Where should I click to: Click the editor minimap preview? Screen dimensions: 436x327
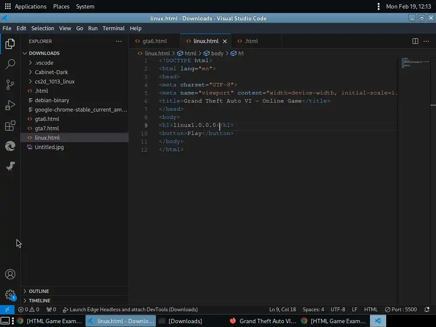click(x=416, y=63)
